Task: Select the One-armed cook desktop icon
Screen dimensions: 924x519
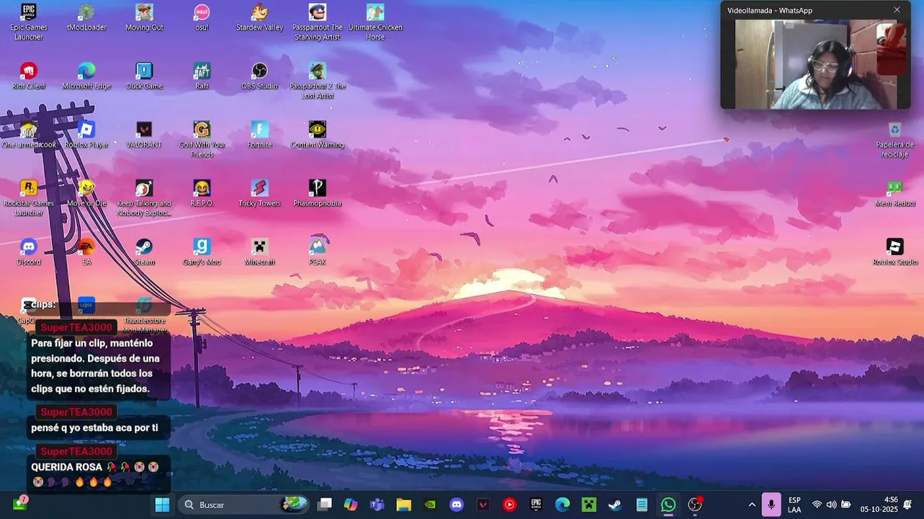Action: 29,136
